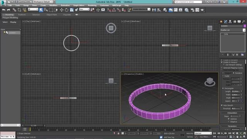
Task: Toggle the Percent Snap icon
Action: 119,10
